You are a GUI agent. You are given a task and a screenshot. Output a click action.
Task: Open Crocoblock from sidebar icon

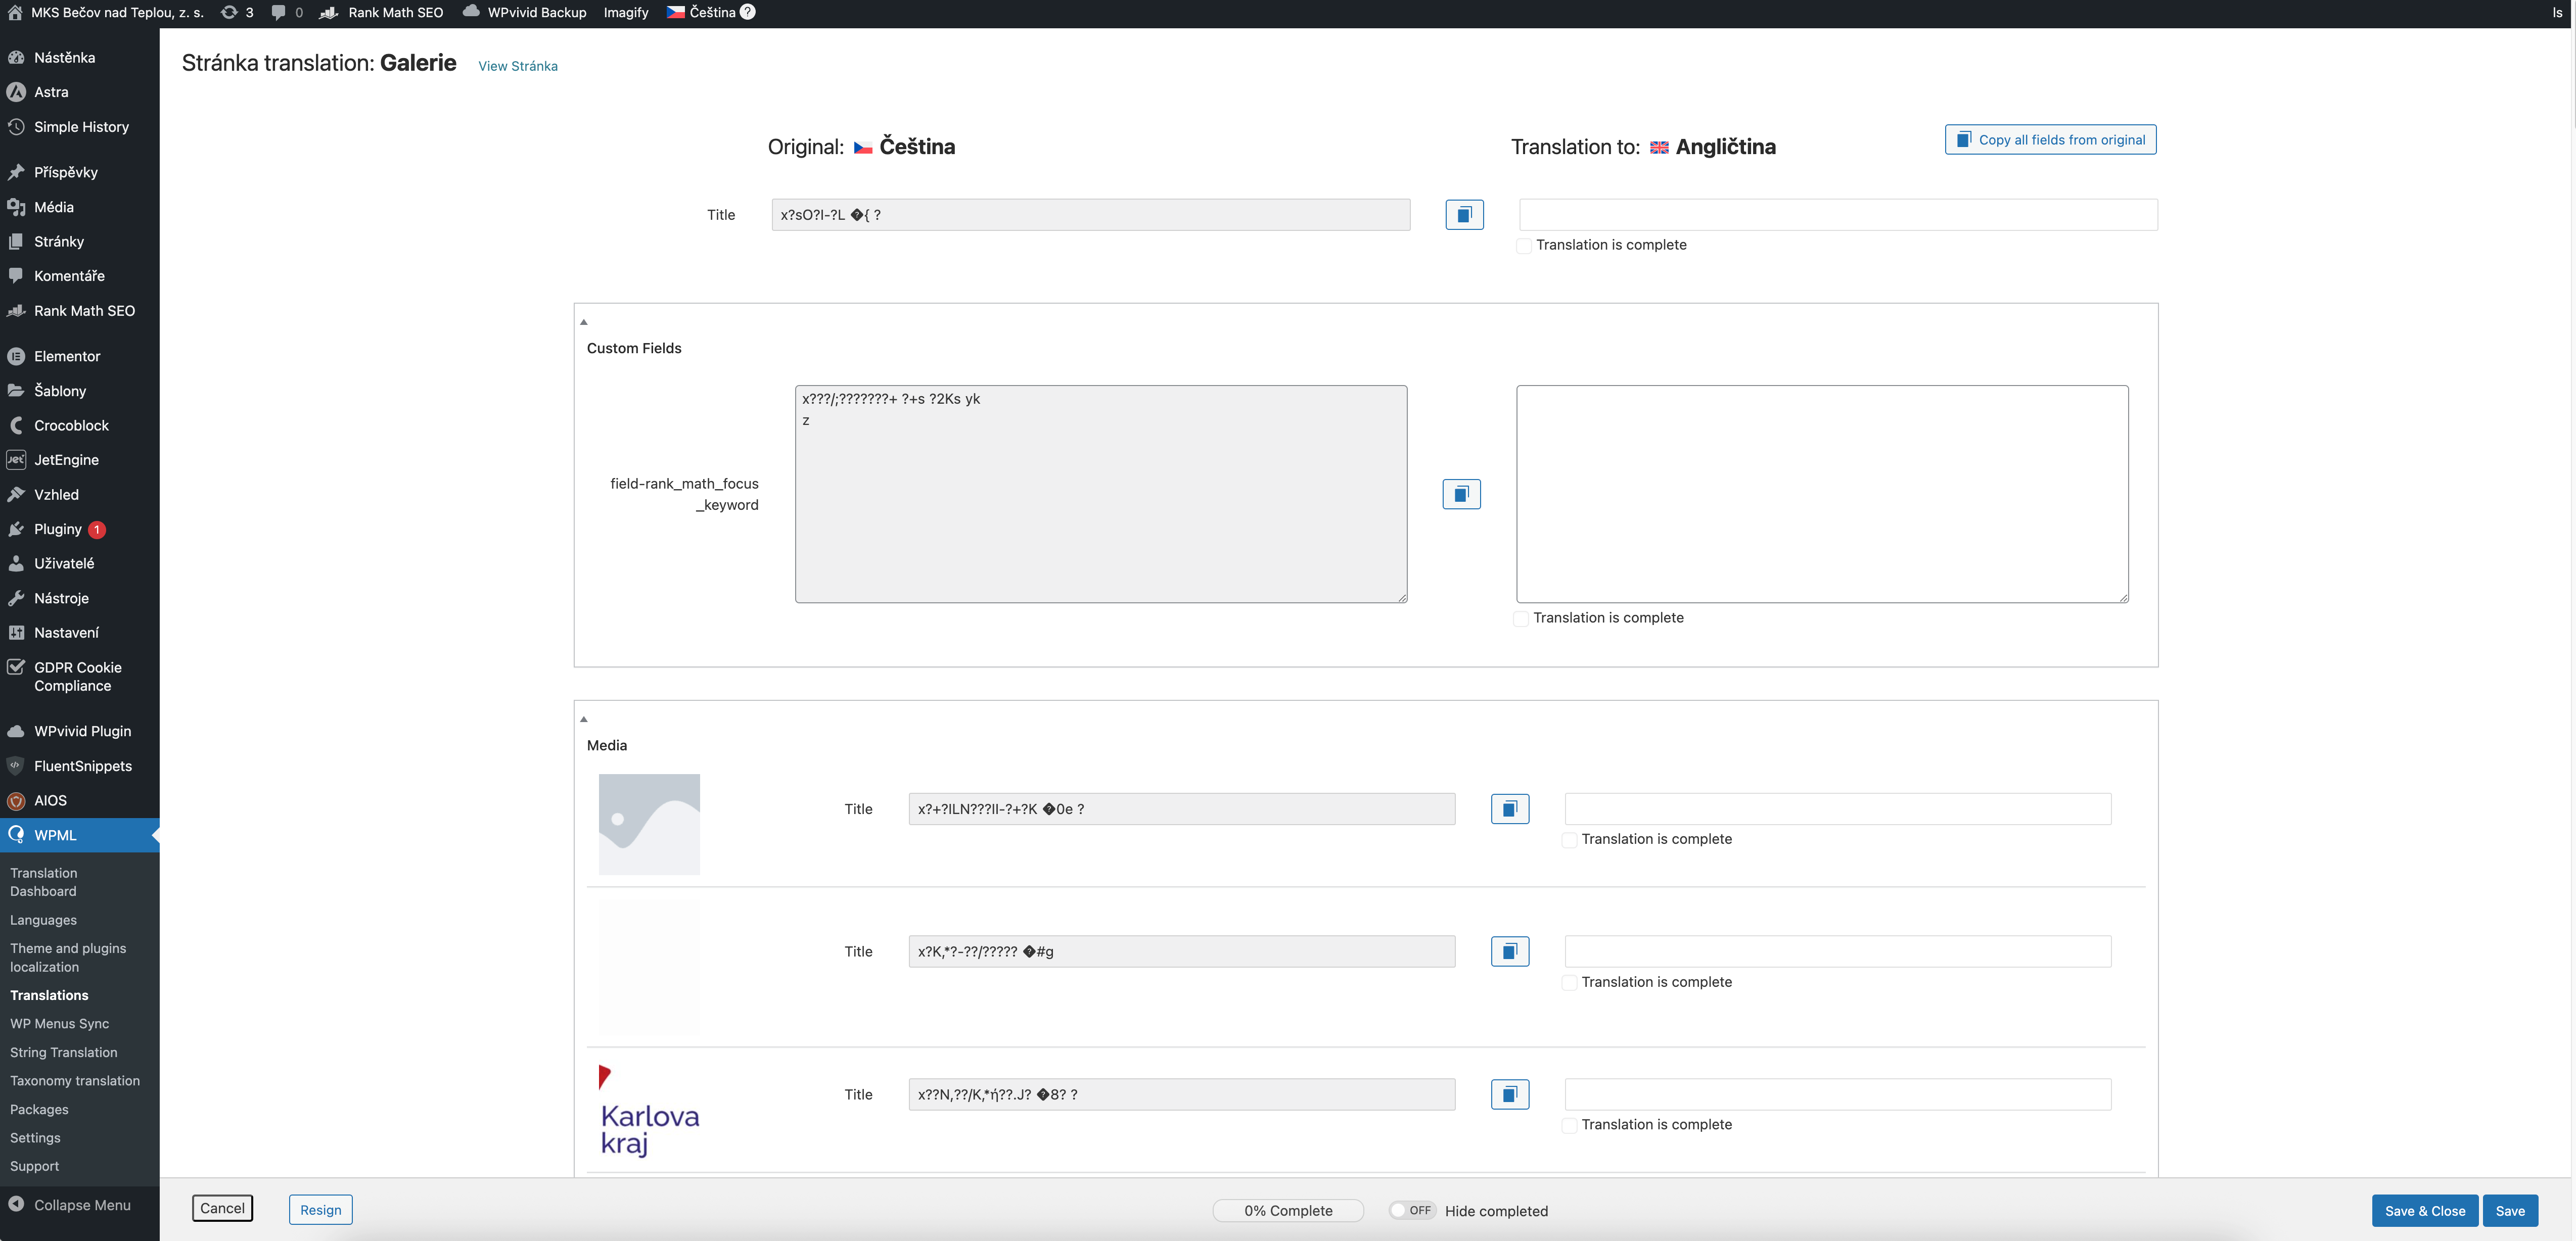point(16,425)
